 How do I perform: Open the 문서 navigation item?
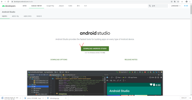78,6
